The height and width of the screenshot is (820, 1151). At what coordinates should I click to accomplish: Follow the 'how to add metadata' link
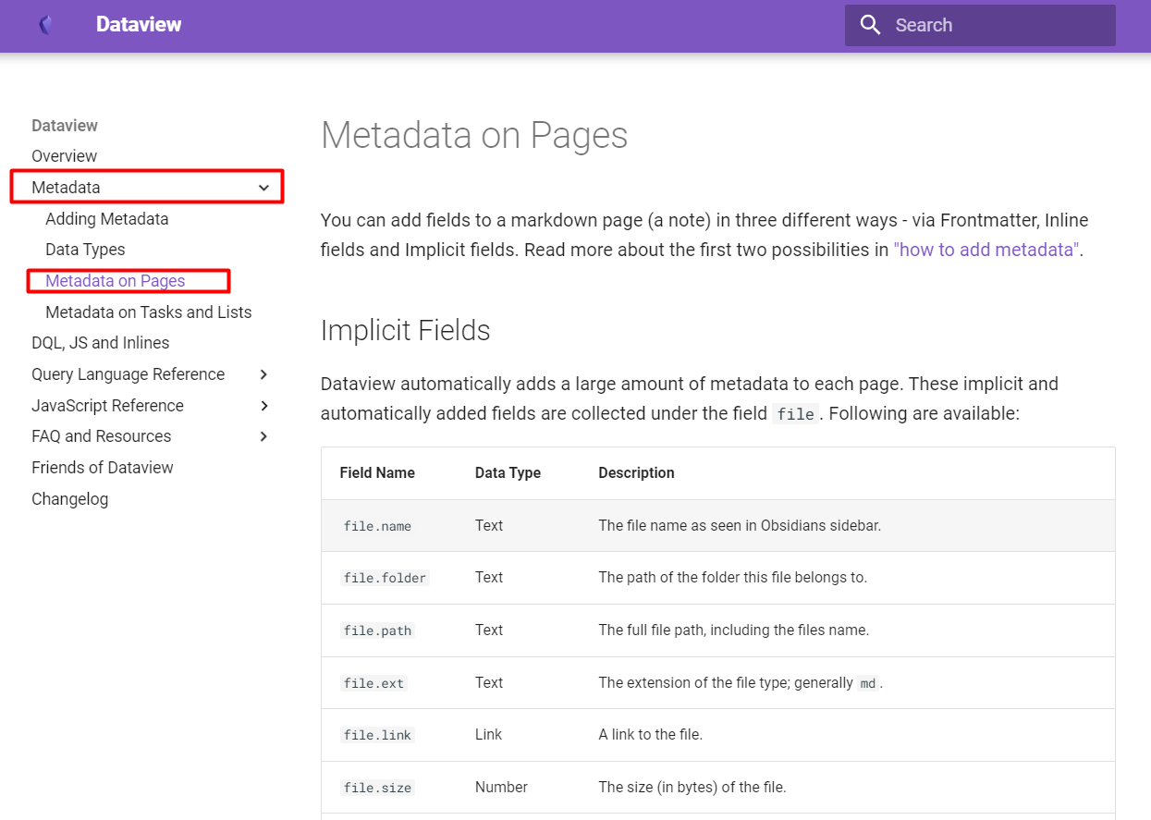click(x=984, y=249)
